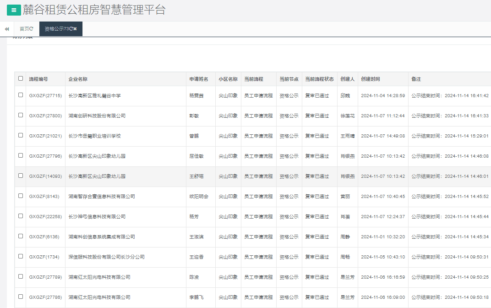Image resolution: width=491 pixels, height=308 pixels.
Task: Reload the 资格公示73 tab via refresh icon
Action: pos(71,28)
